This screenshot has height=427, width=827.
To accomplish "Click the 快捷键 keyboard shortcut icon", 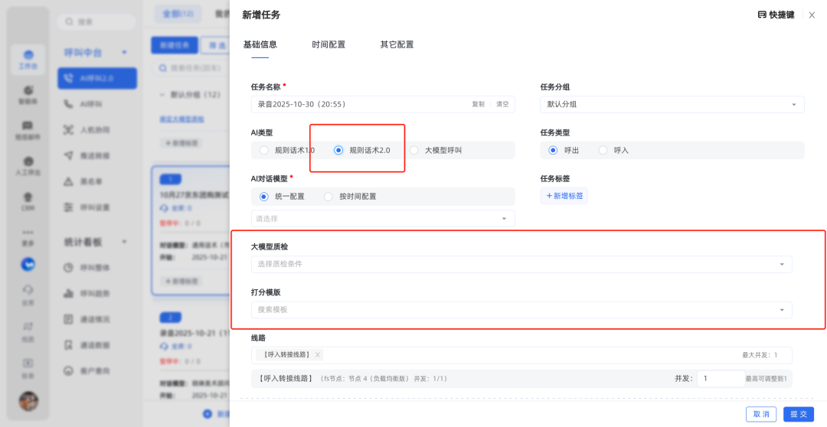I will point(762,15).
